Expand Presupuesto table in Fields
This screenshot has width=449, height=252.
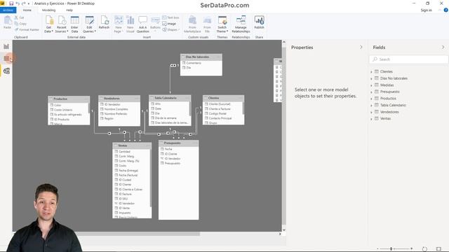pyautogui.click(x=371, y=92)
